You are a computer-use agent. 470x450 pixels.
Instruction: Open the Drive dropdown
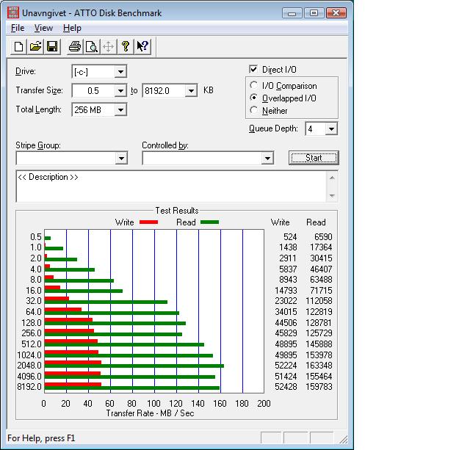(x=120, y=72)
